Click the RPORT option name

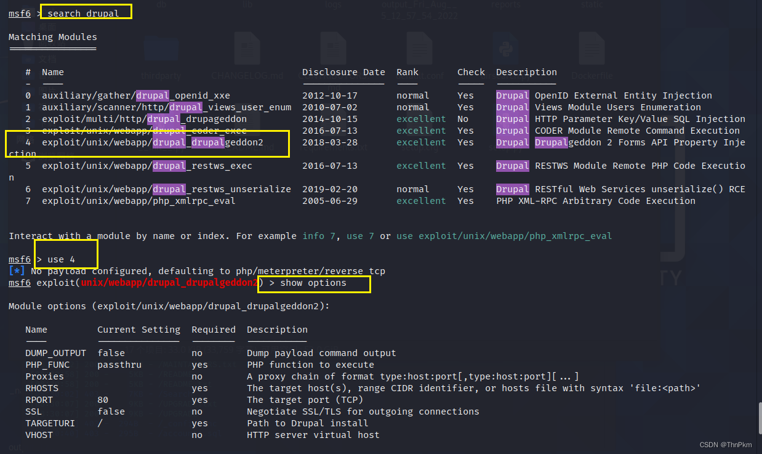tap(39, 400)
